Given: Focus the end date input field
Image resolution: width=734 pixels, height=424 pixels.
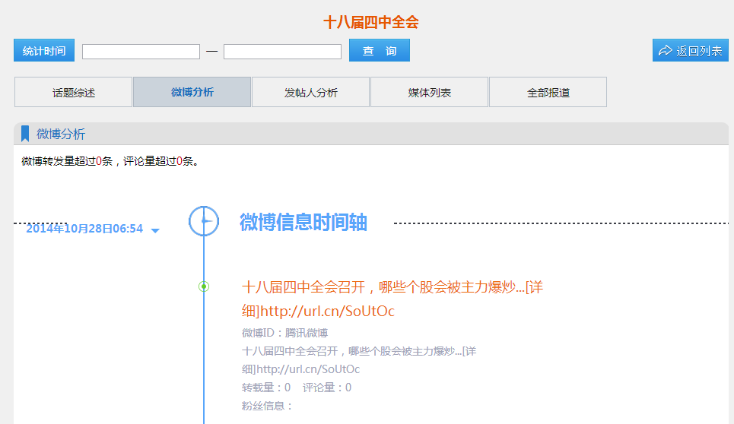Looking at the screenshot, I should tap(282, 52).
